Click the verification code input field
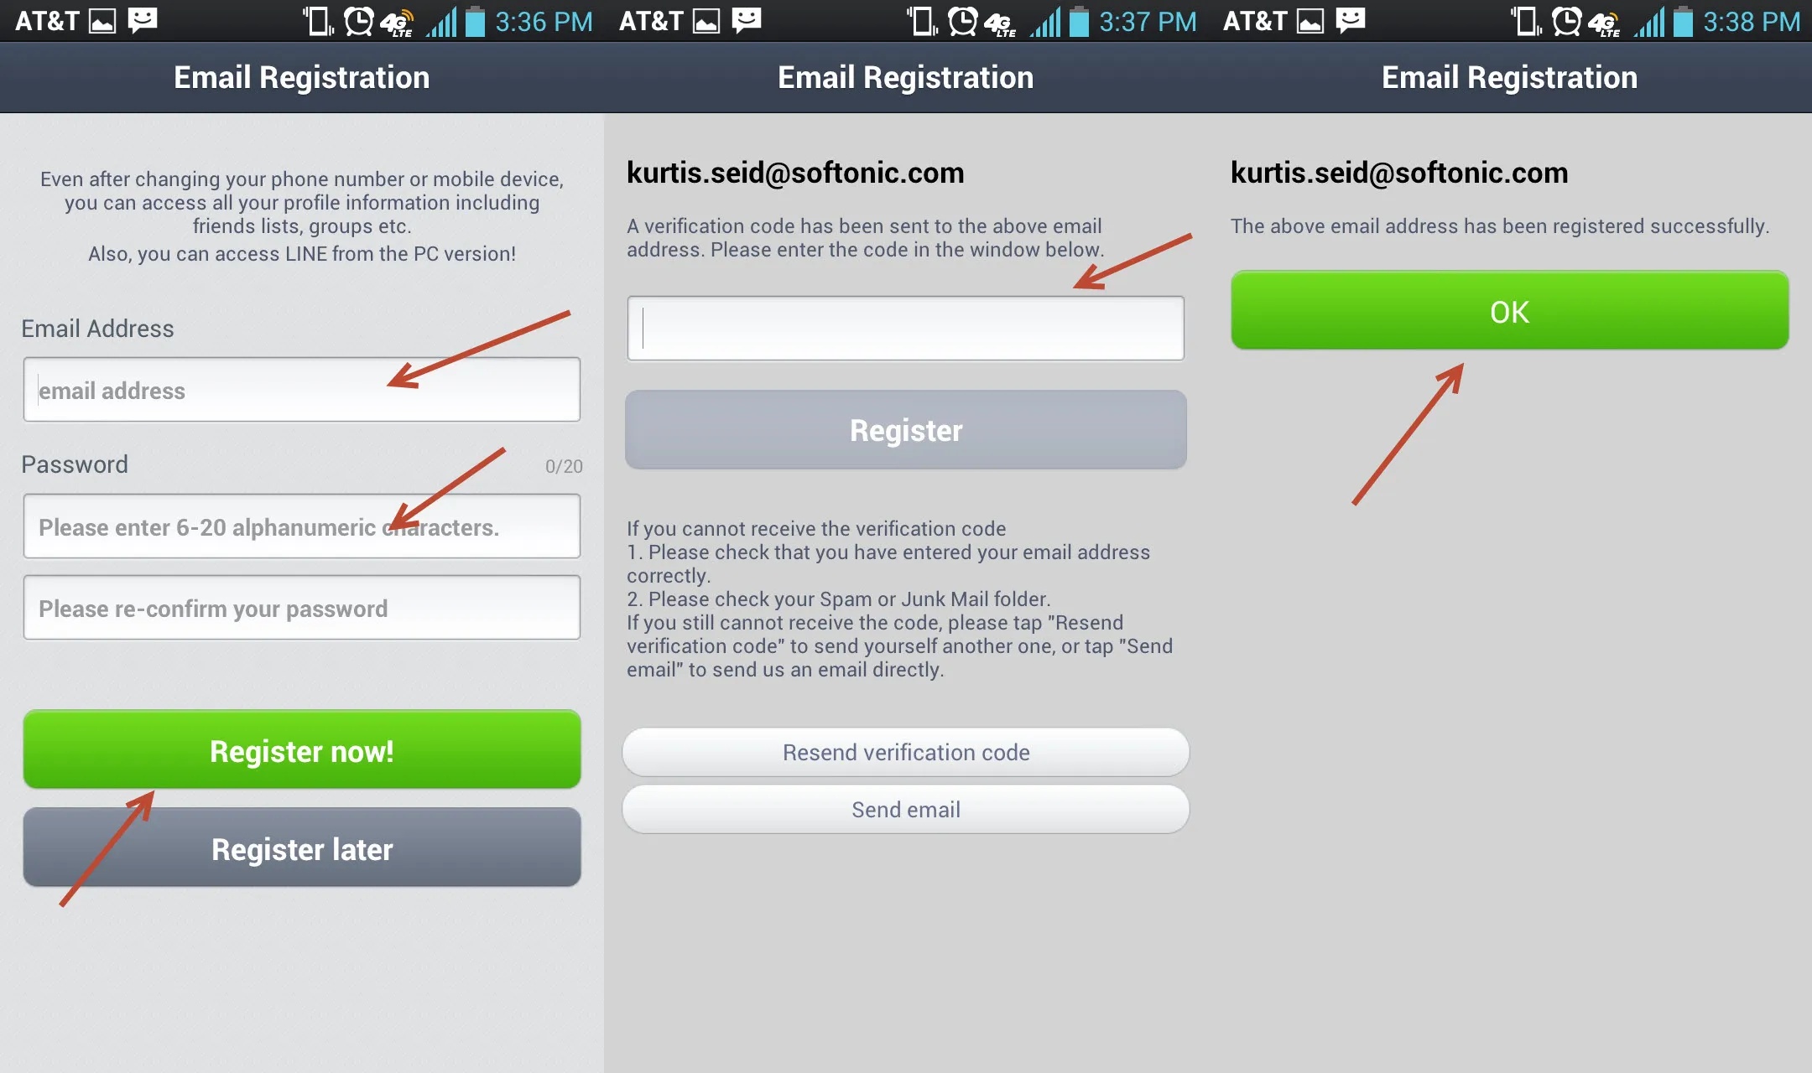Viewport: 1812px width, 1073px height. 904,327
